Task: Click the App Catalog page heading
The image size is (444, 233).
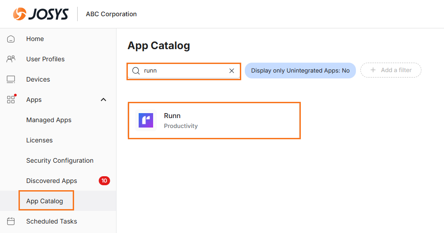Action: (x=159, y=46)
